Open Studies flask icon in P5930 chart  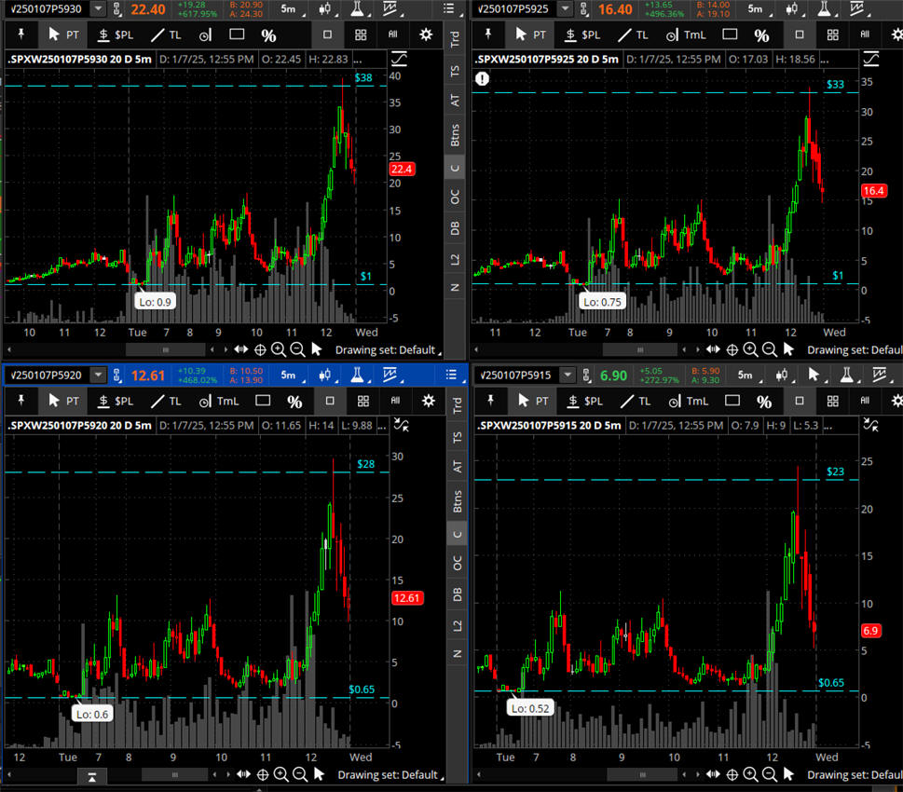click(x=356, y=9)
